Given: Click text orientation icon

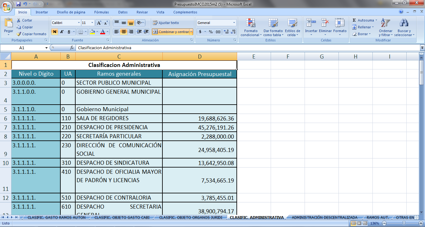Looking at the screenshot, I should [x=140, y=23].
